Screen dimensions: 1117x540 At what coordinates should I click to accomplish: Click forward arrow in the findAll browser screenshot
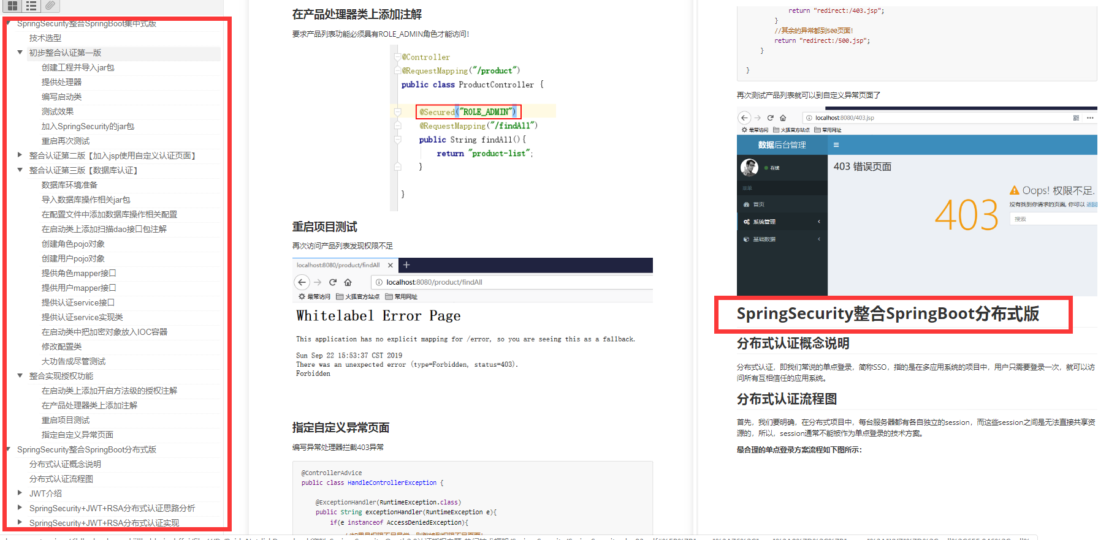[318, 282]
